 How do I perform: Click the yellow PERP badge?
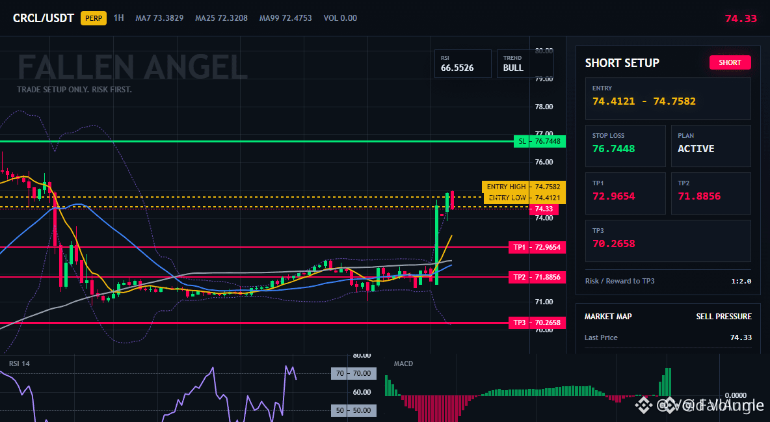point(94,18)
